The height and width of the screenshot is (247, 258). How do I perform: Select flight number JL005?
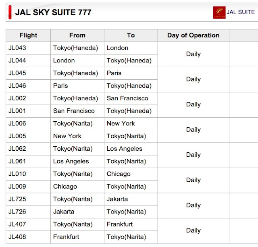(17, 136)
